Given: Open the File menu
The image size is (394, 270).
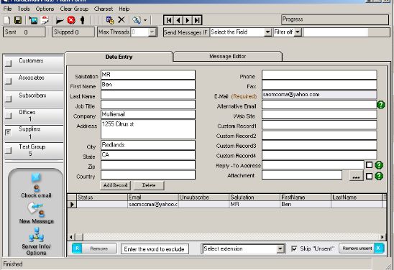Looking at the screenshot, I should click(7, 9).
